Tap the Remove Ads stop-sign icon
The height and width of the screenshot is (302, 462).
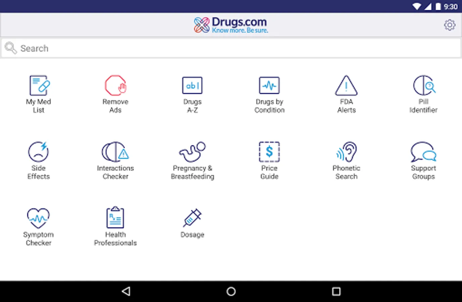(115, 85)
